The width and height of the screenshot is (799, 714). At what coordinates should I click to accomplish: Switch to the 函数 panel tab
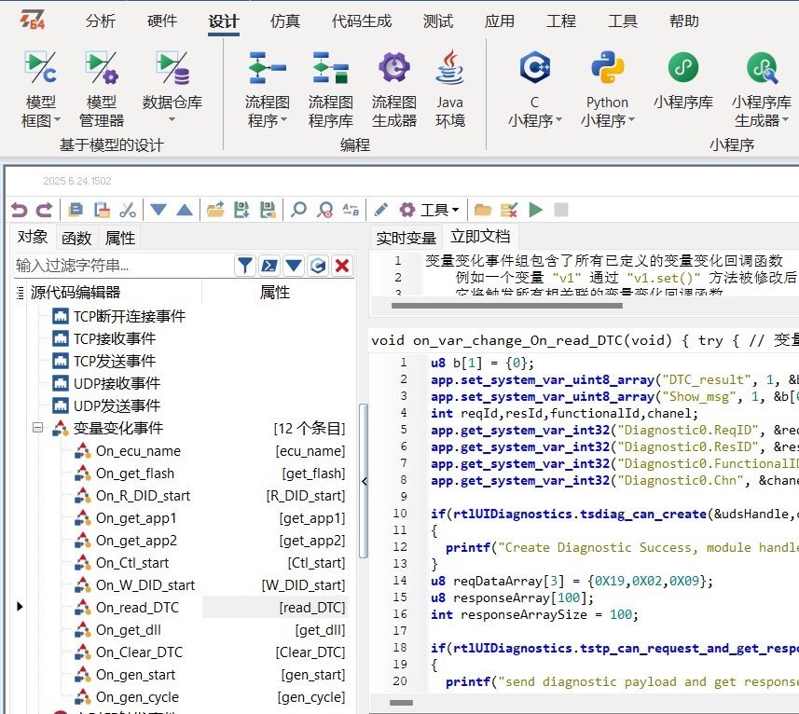pos(76,238)
